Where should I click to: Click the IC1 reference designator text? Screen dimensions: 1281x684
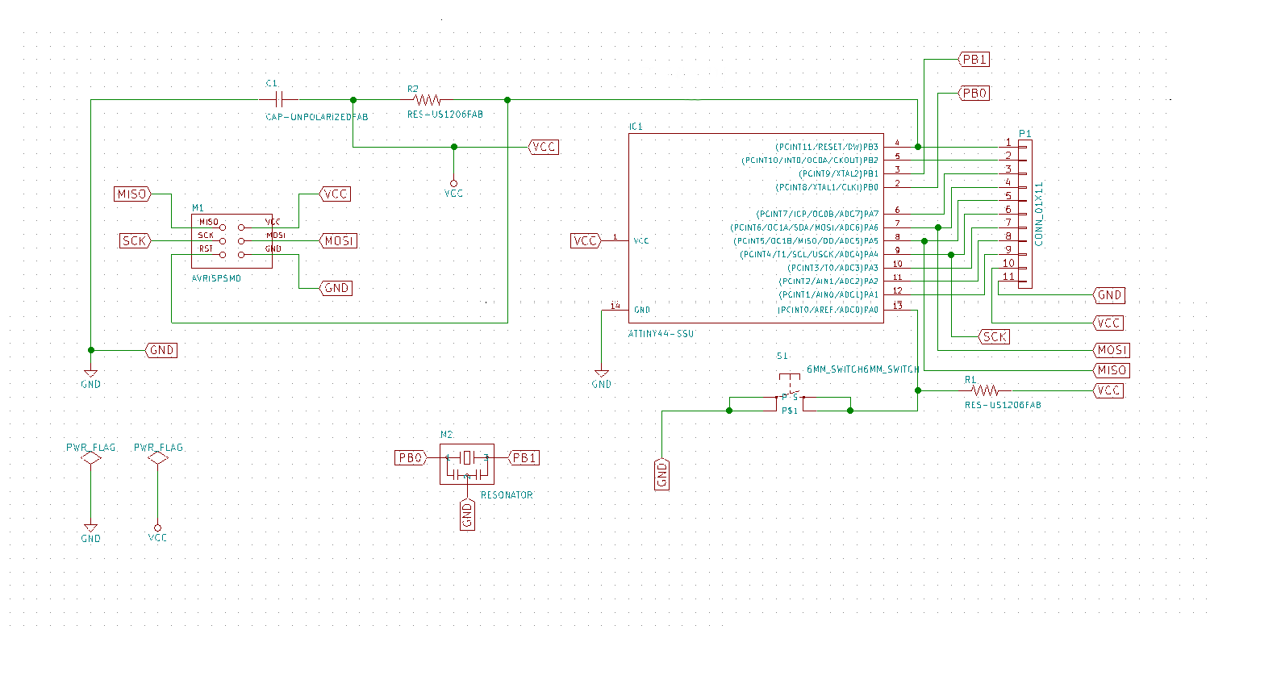[x=636, y=127]
